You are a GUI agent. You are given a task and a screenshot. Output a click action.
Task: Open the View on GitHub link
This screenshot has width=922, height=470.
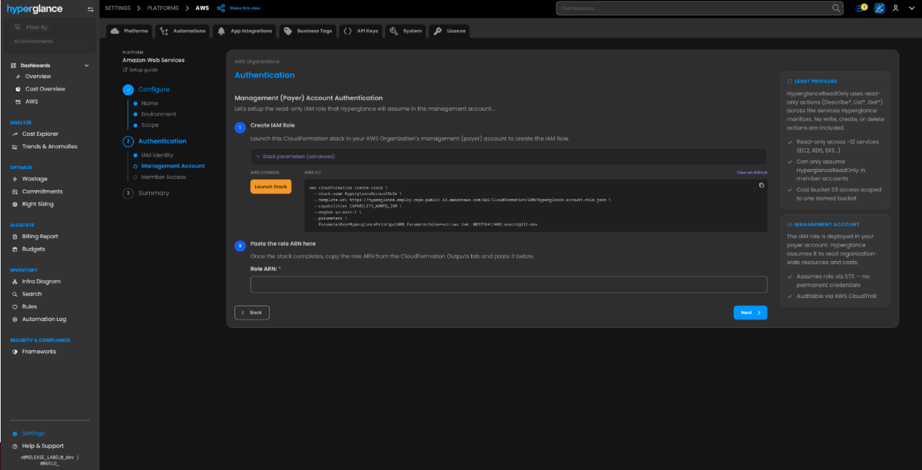(751, 172)
